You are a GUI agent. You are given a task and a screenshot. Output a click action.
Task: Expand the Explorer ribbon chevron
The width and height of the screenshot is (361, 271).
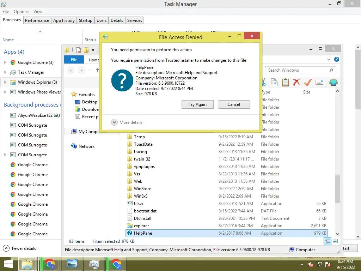pyautogui.click(x=329, y=59)
